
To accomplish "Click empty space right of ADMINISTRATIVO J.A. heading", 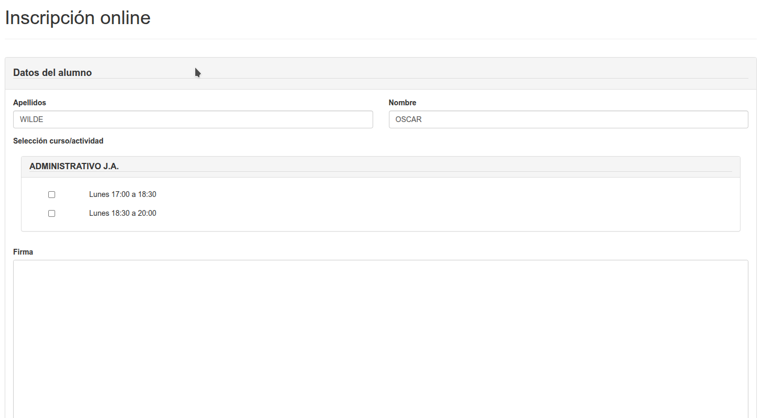I will (420, 166).
